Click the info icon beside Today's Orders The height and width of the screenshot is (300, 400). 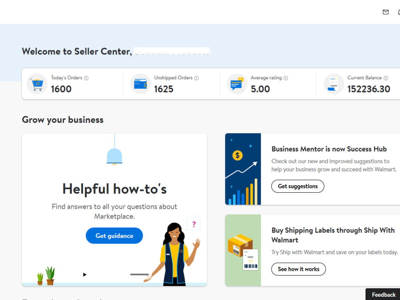pos(86,78)
